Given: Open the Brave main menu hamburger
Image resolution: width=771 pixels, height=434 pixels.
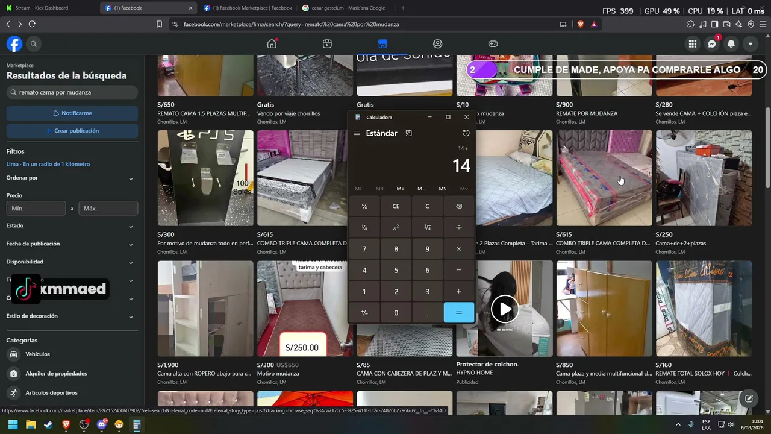Looking at the screenshot, I should click(x=763, y=24).
